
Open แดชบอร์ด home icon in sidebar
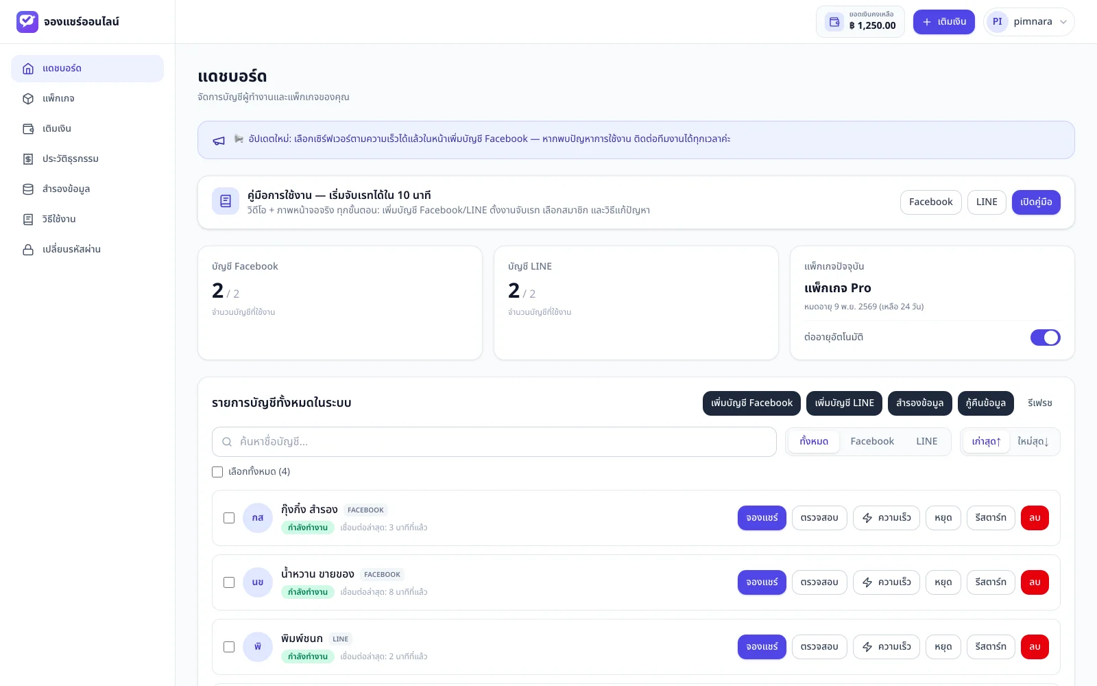click(28, 69)
